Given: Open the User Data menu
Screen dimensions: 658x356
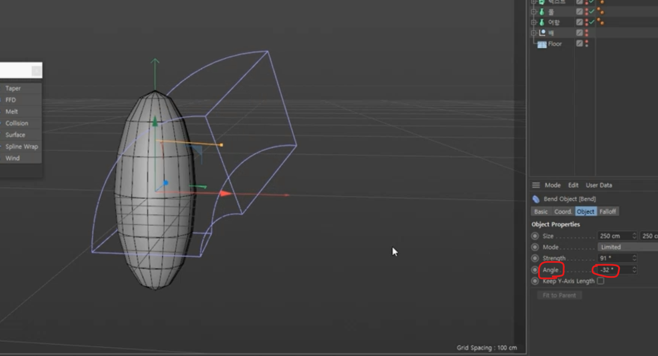Looking at the screenshot, I should click(x=599, y=185).
